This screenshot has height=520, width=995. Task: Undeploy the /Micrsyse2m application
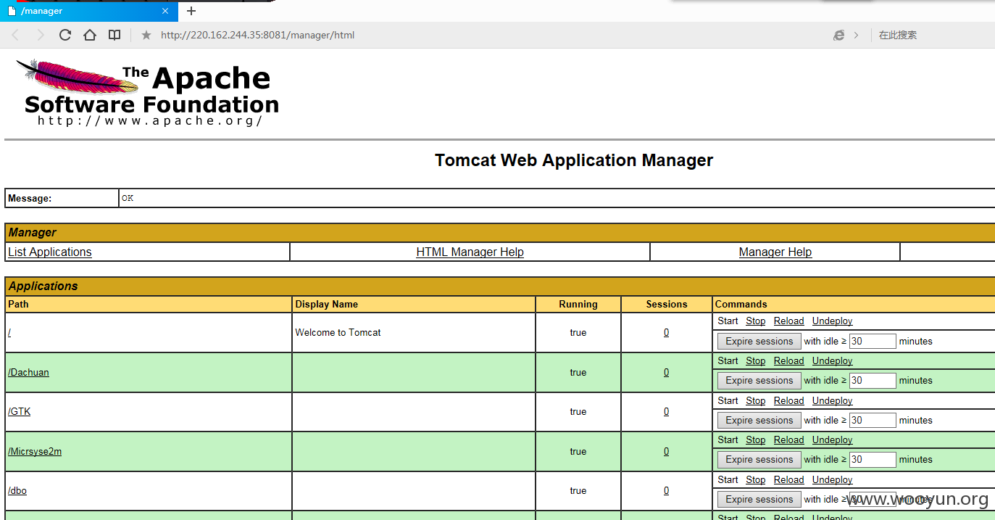coord(833,439)
